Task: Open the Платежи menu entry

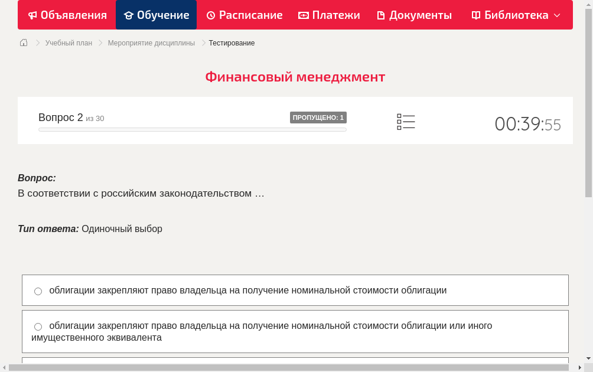Action: [x=329, y=15]
